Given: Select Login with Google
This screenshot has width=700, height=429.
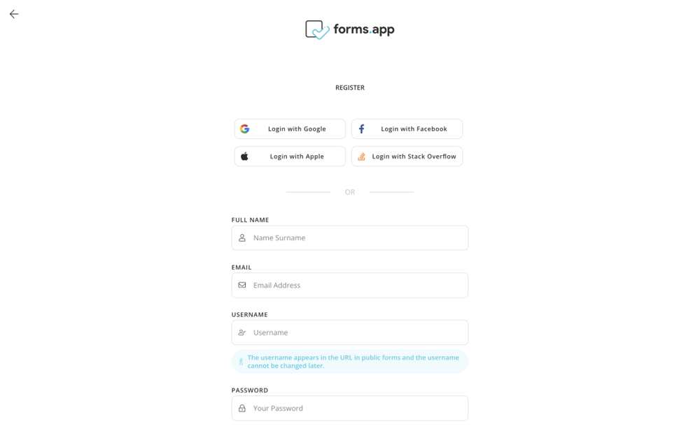Looking at the screenshot, I should (x=290, y=129).
